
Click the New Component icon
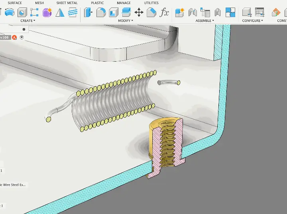click(x=180, y=13)
